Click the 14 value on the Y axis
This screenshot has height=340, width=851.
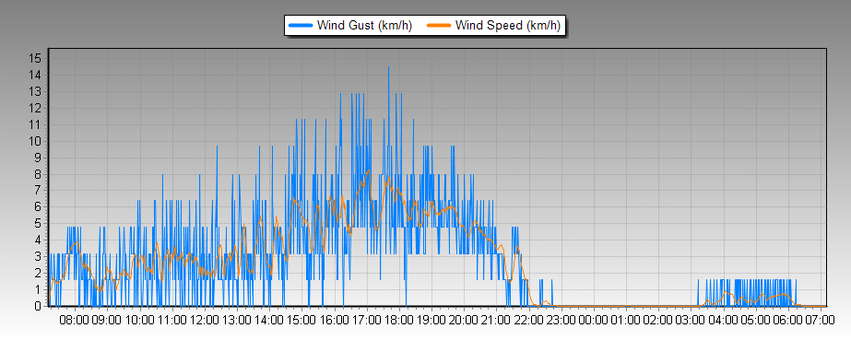tap(35, 75)
